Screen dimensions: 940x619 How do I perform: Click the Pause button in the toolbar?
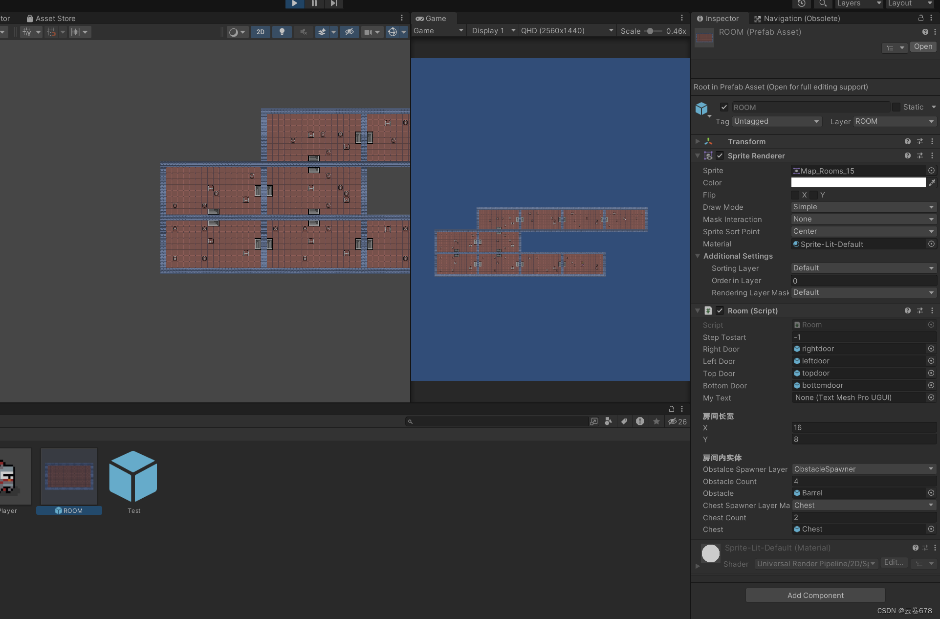(314, 4)
